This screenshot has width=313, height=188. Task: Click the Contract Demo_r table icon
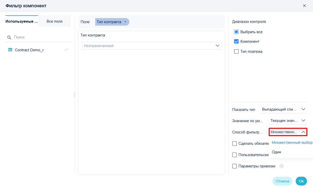[x=10, y=50]
